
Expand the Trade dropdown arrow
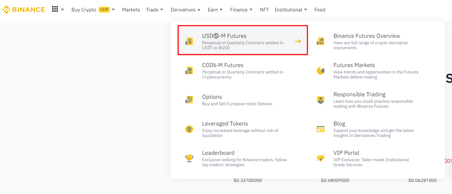[162, 10]
